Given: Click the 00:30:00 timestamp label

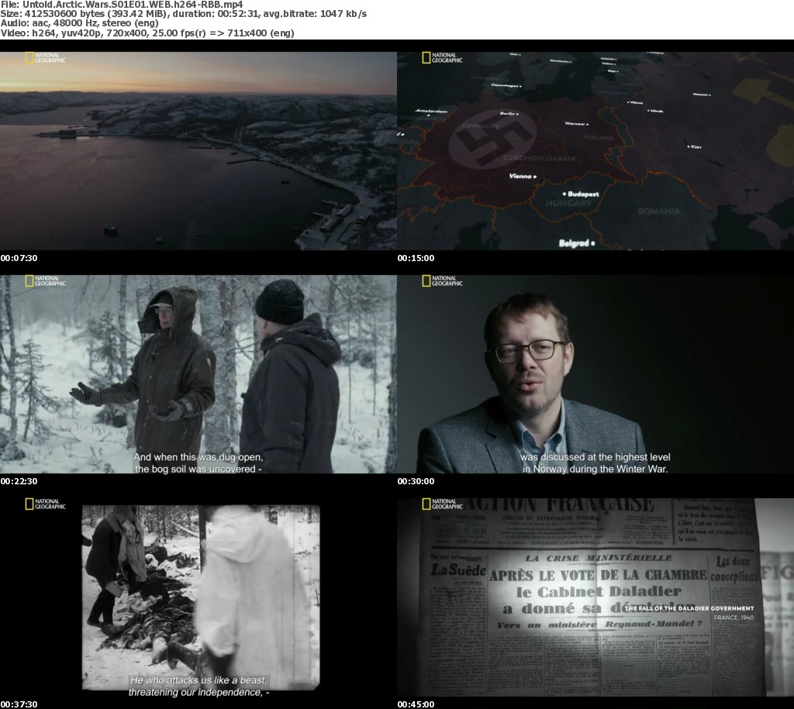Looking at the screenshot, I should pos(416,481).
